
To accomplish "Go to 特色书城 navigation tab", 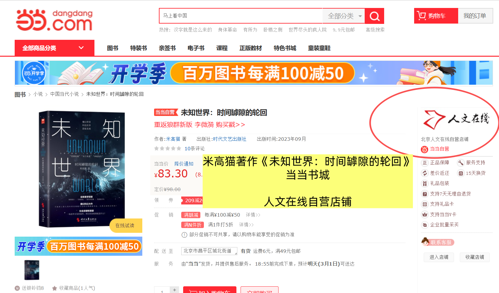I will pyautogui.click(x=285, y=48).
